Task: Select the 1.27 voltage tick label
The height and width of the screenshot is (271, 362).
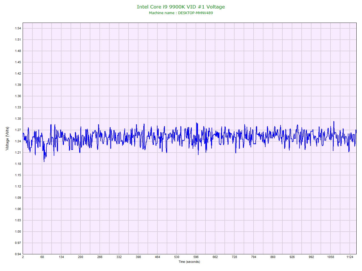Action: pos(18,130)
